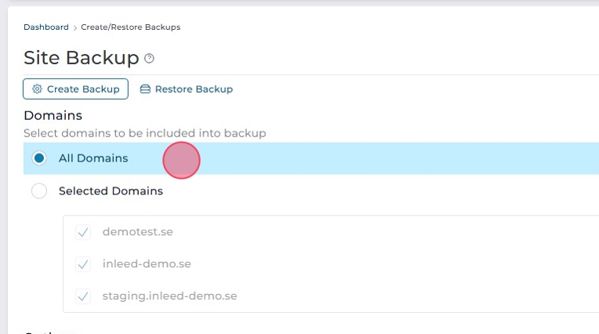Toggle the inleed-demo.se checkbox
Viewport: 599px width, 334px height.
point(83,264)
